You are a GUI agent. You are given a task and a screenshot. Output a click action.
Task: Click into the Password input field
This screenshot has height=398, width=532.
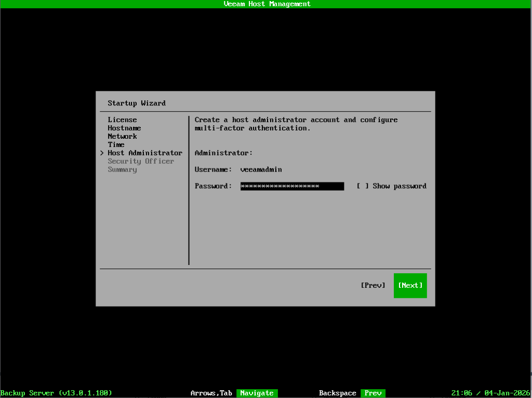pyautogui.click(x=292, y=186)
